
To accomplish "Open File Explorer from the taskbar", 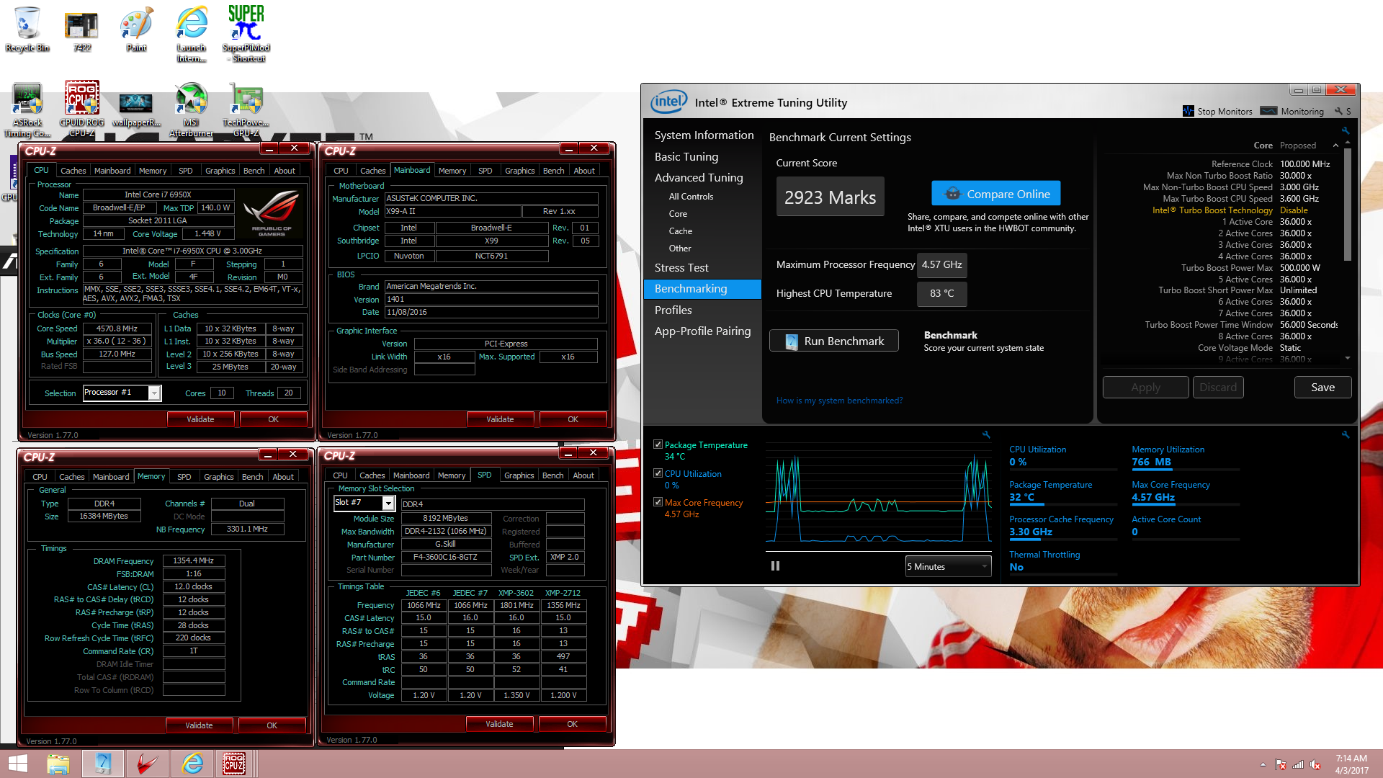I will click(58, 764).
